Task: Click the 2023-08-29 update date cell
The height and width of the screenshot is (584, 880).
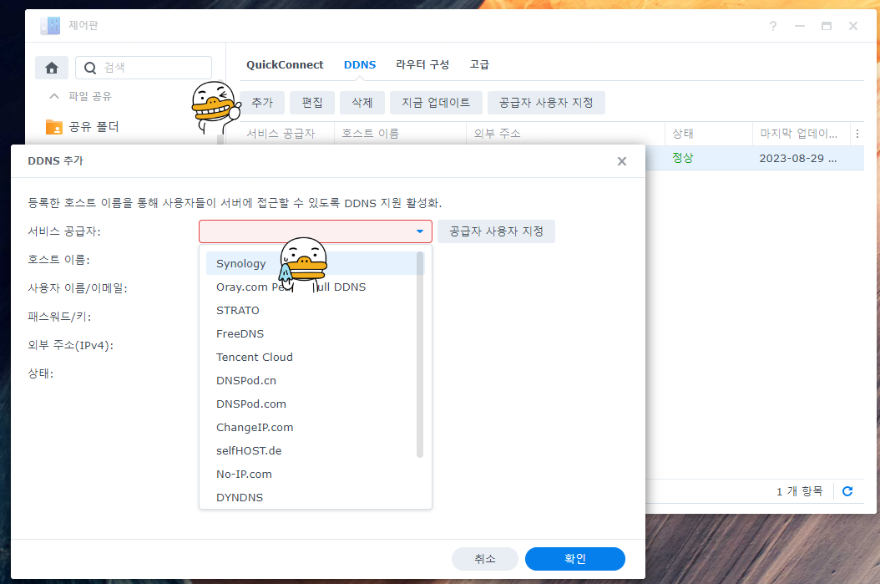Action: click(x=798, y=159)
